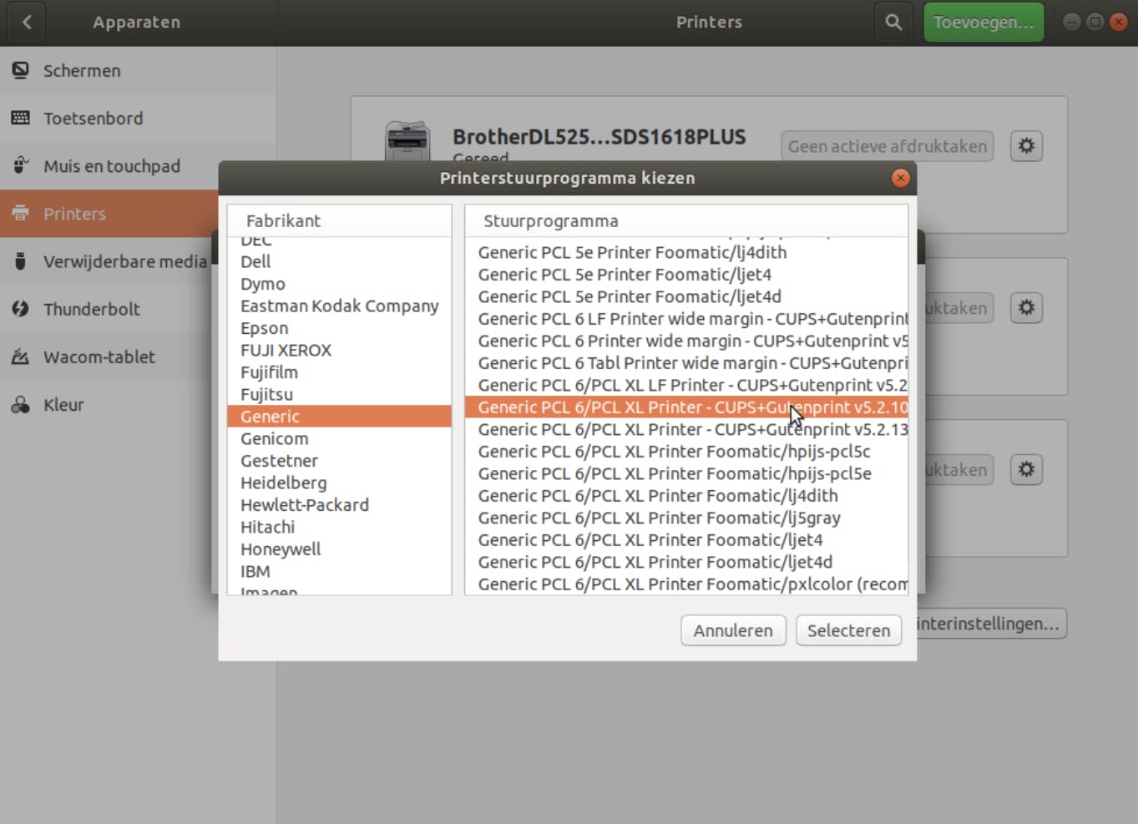Select manufacturer Hewlett-Packard
This screenshot has width=1138, height=824.
[x=339, y=505]
